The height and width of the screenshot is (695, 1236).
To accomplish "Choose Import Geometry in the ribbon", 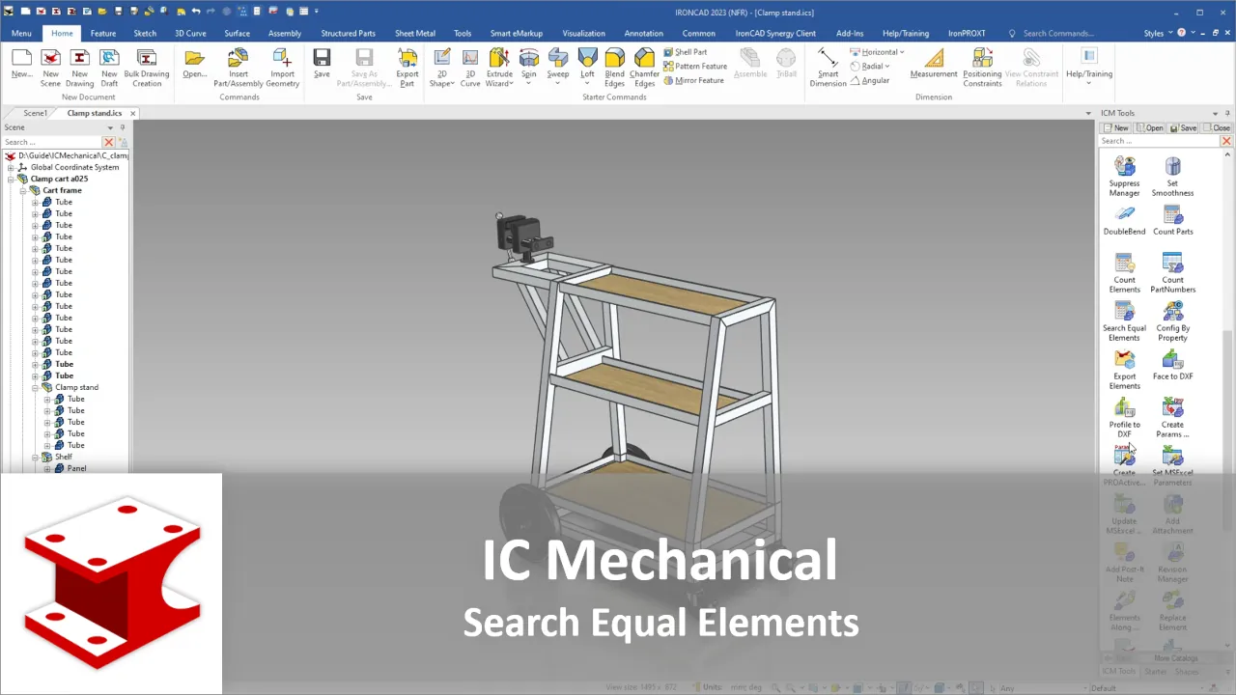I will click(283, 66).
